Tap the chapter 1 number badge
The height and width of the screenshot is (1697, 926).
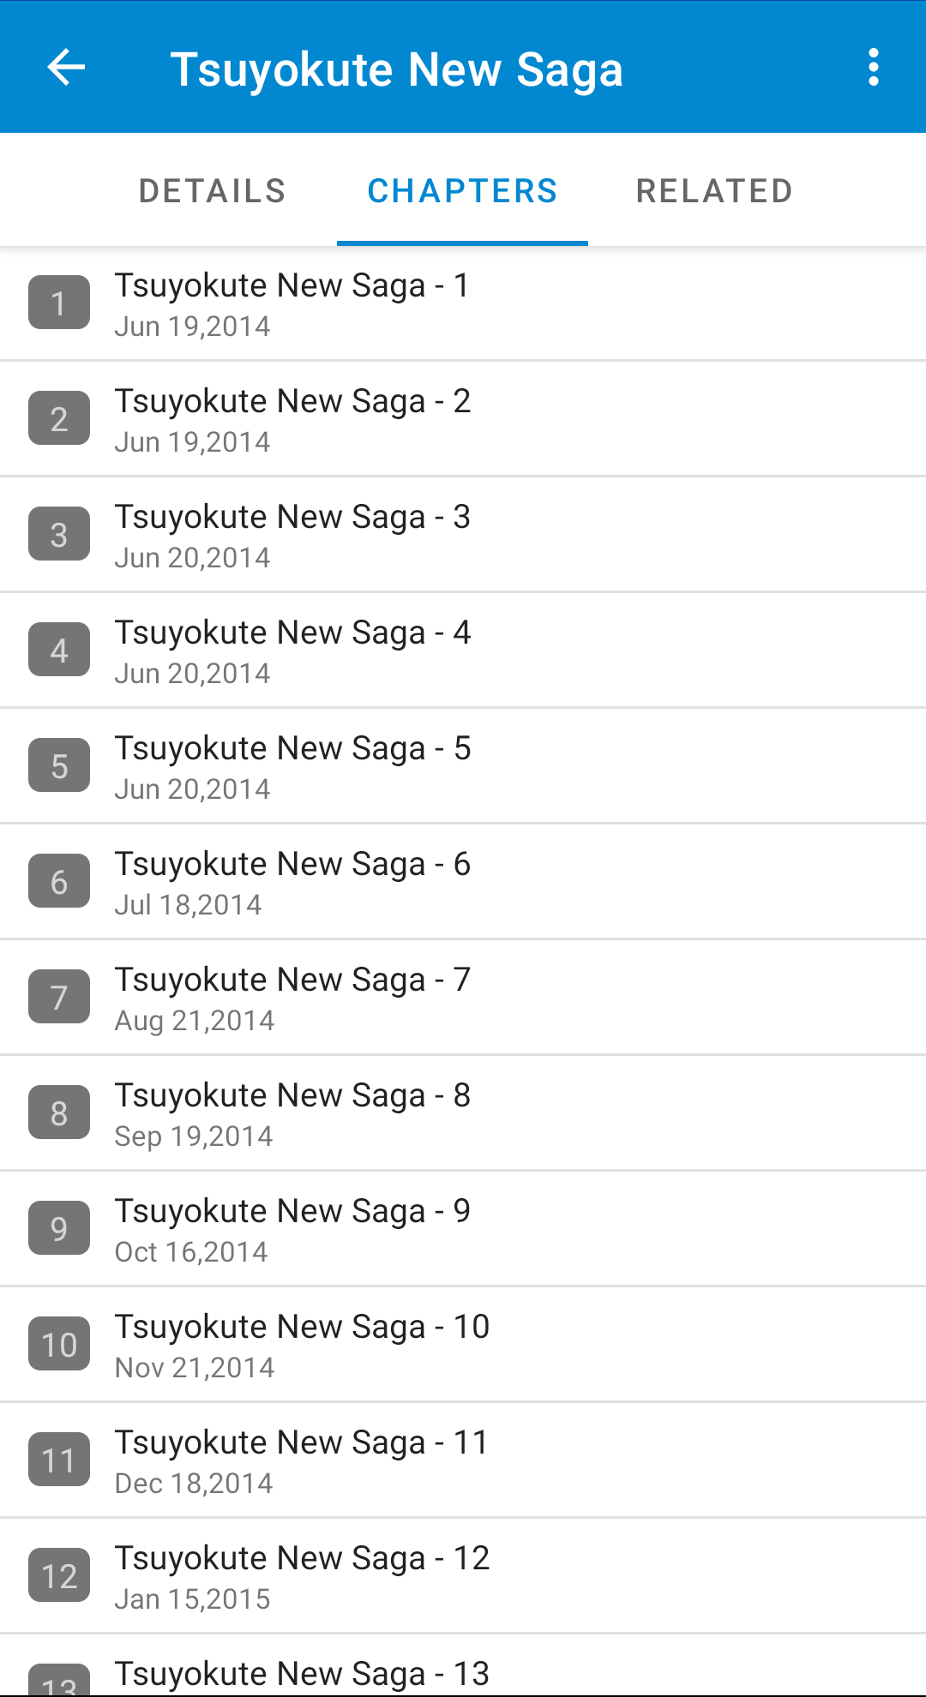pyautogui.click(x=59, y=303)
